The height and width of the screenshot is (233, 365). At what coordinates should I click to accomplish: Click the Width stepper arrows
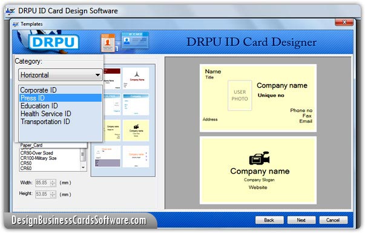(x=53, y=183)
